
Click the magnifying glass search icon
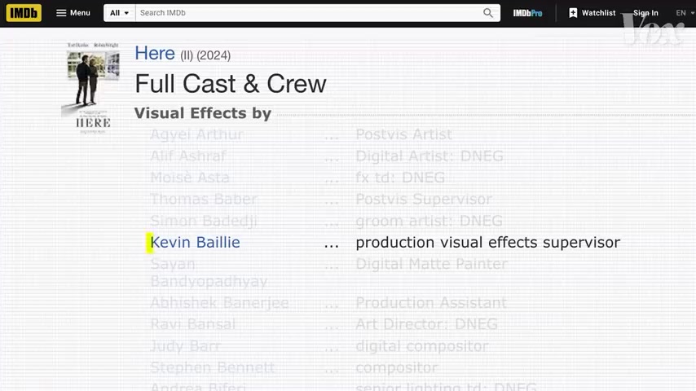click(x=488, y=13)
